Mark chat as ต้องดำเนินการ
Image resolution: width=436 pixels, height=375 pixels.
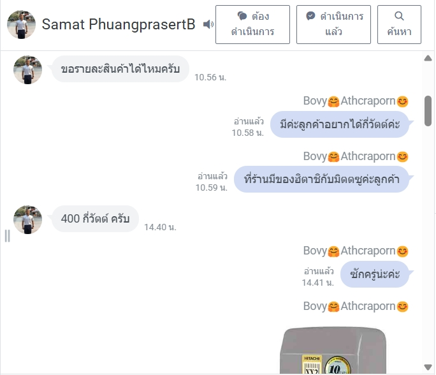[252, 24]
